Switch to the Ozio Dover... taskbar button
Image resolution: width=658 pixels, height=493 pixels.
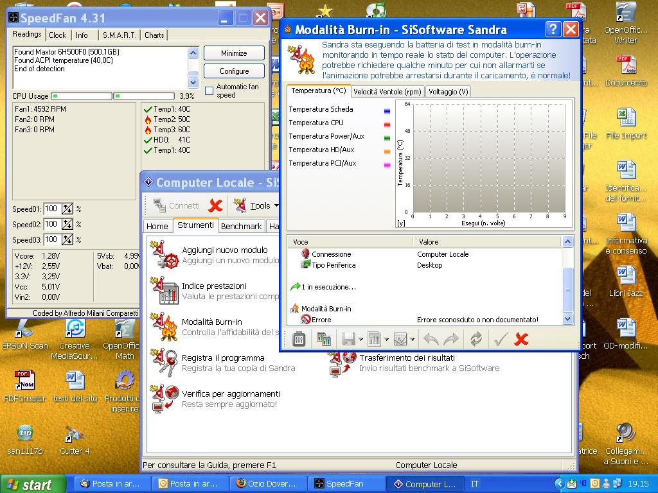point(269,484)
